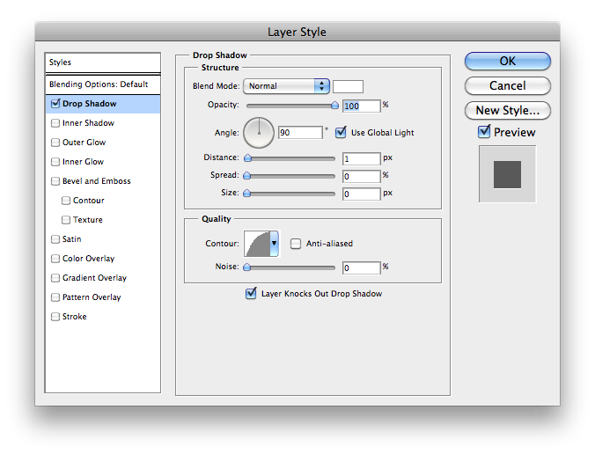This screenshot has width=595, height=454.
Task: Click the Noise value field
Action: coord(361,267)
